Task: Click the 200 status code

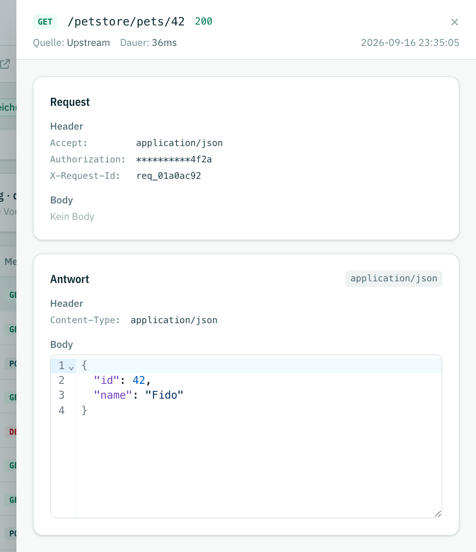Action: point(204,21)
